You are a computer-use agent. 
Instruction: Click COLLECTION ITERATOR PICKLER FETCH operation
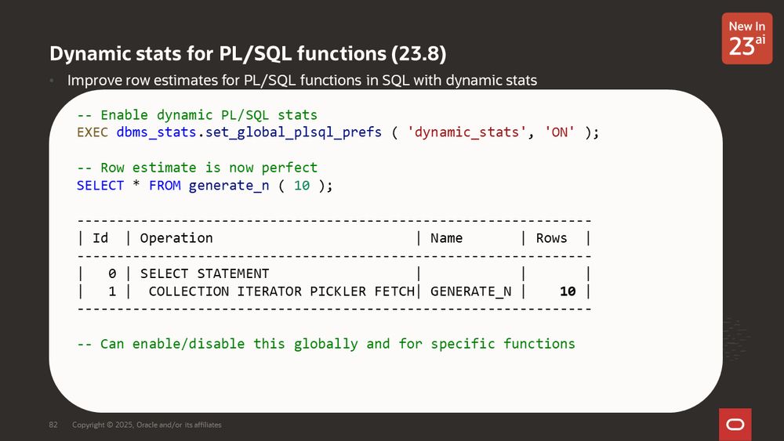[x=281, y=291]
